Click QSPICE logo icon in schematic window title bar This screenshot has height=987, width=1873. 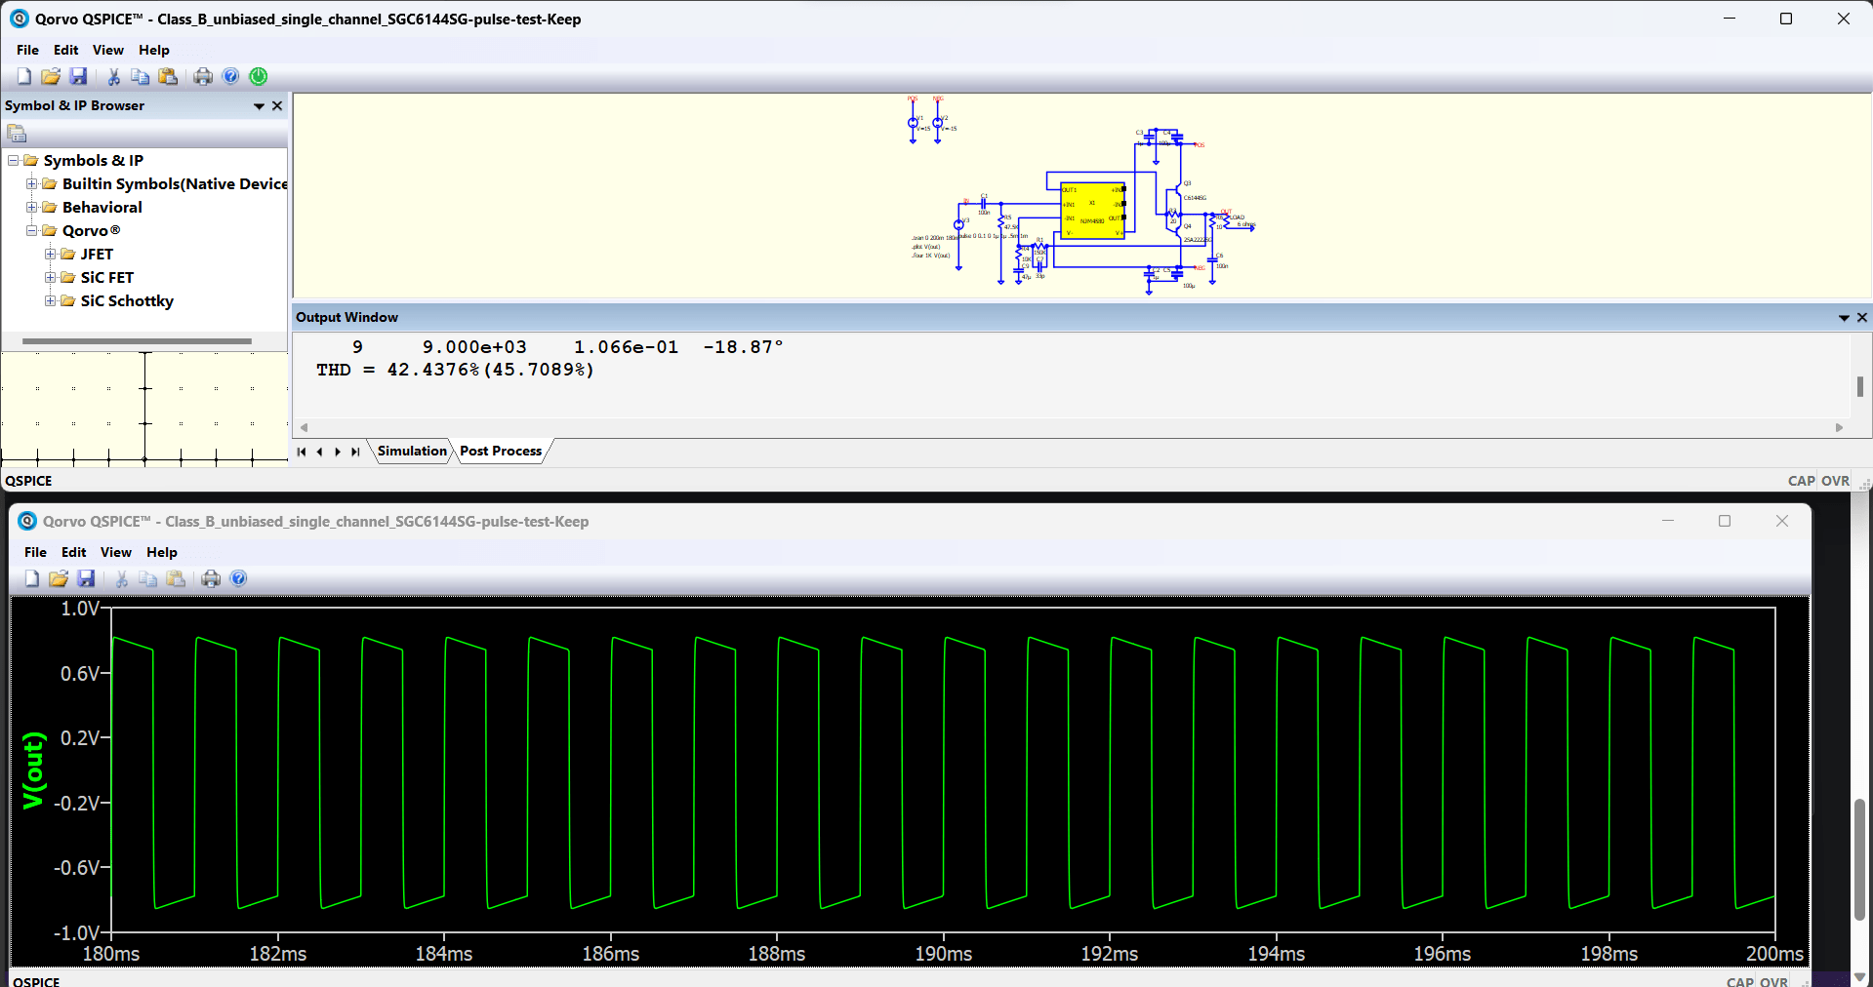pos(19,19)
